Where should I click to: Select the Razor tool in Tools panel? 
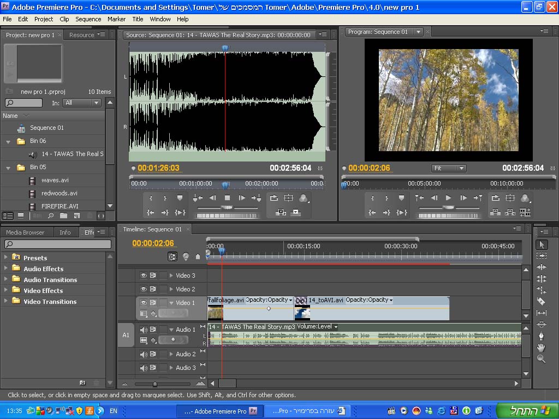click(x=542, y=301)
